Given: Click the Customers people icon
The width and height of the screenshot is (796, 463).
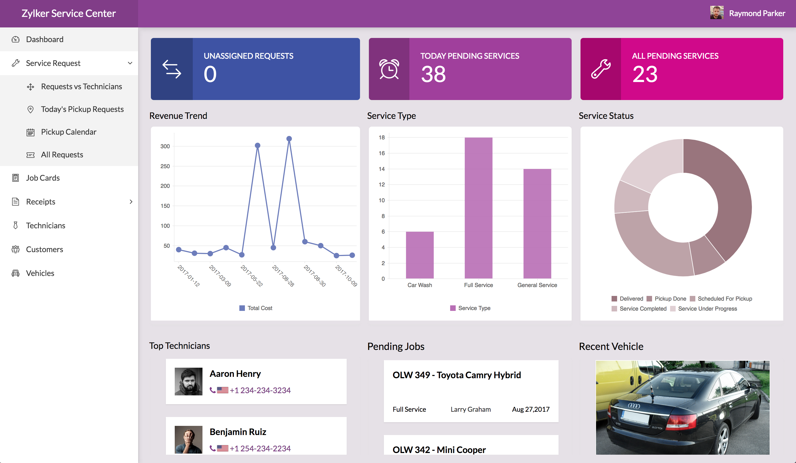Looking at the screenshot, I should (16, 249).
